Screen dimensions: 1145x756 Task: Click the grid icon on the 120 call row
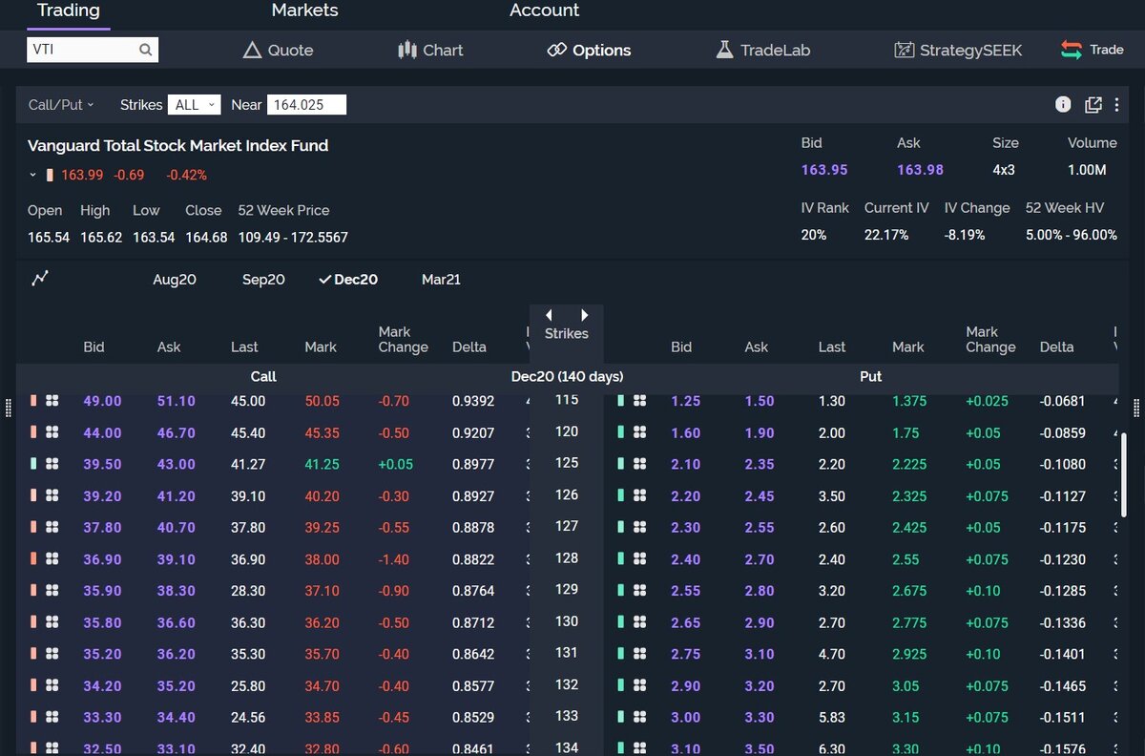(x=52, y=432)
